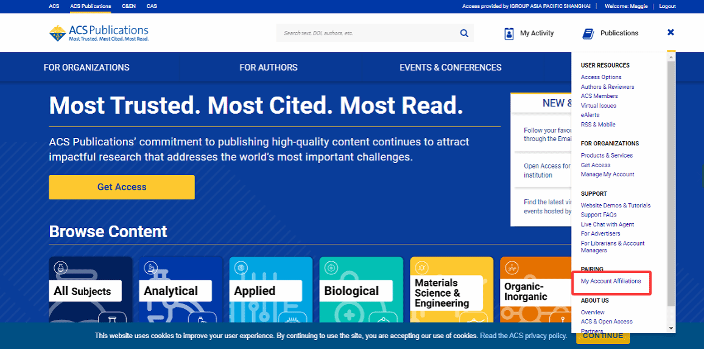Open the Applied subject tile
The height and width of the screenshot is (349, 704).
point(271,290)
